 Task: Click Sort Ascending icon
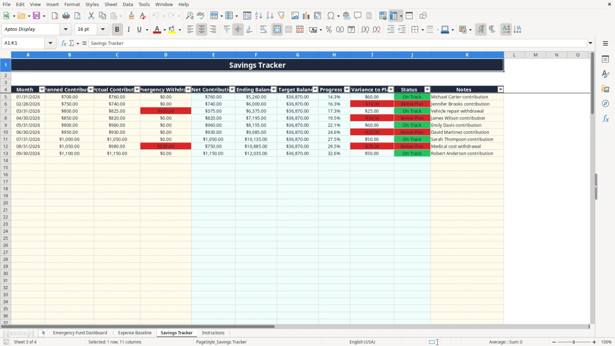tap(258, 16)
